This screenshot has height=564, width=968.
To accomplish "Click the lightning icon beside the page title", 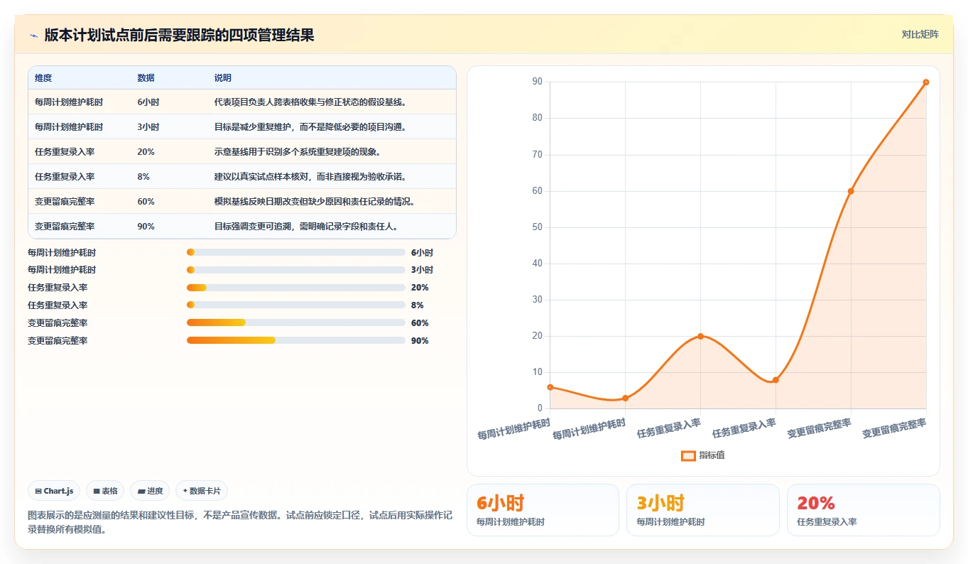I will point(34,36).
